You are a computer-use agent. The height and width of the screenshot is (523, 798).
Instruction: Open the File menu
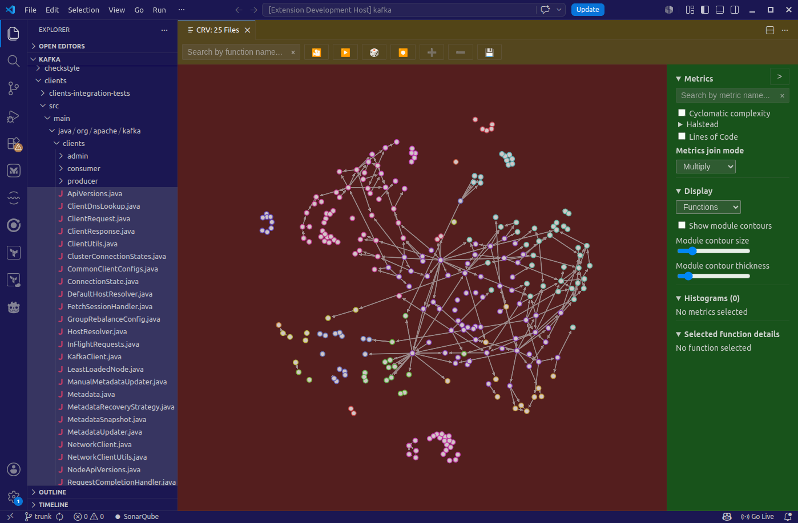tap(30, 10)
